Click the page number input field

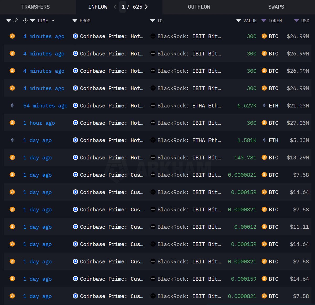point(123,7)
